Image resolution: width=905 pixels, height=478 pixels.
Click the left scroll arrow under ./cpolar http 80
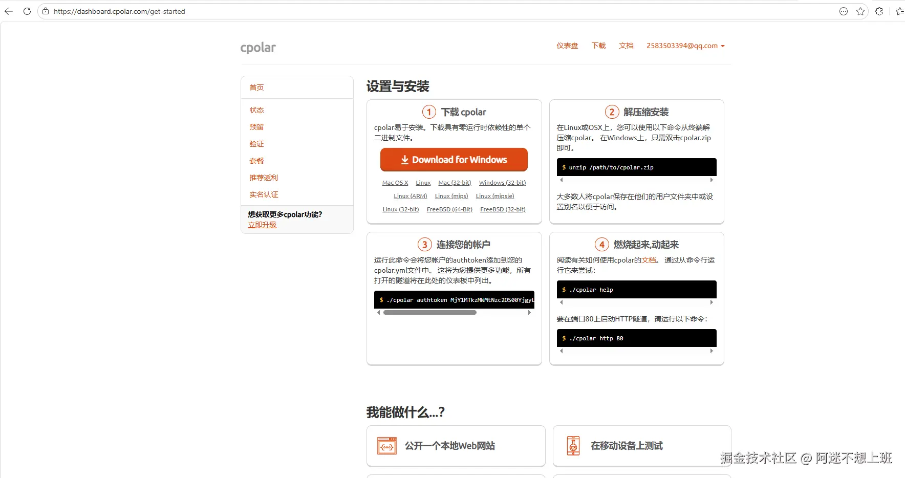coord(562,351)
